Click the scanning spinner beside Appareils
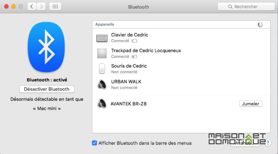 point(260,25)
